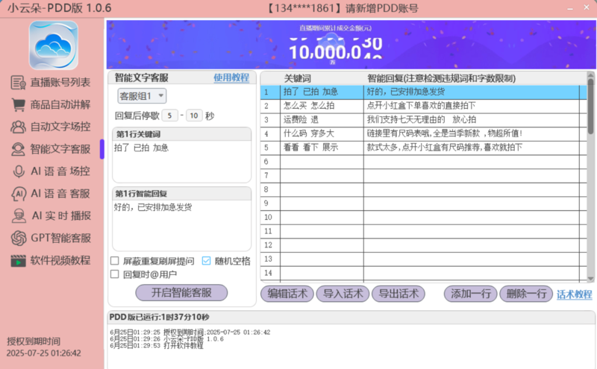This screenshot has height=369, width=597.
Task: Minimize the 小云朵 window
Action: pos(570,8)
